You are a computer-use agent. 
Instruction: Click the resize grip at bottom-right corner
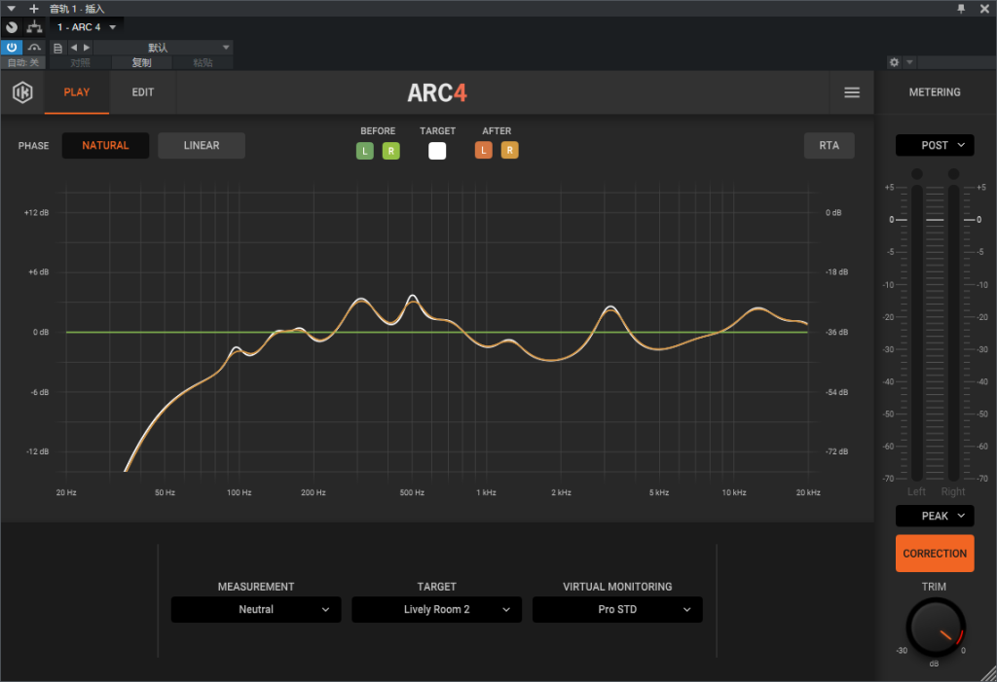click(990, 675)
